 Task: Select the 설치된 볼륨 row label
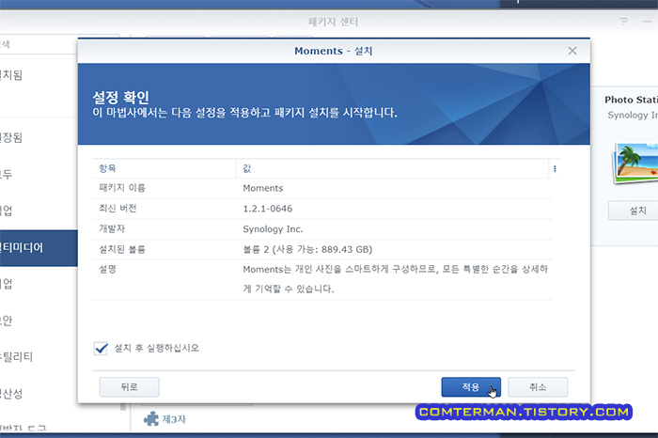(122, 249)
